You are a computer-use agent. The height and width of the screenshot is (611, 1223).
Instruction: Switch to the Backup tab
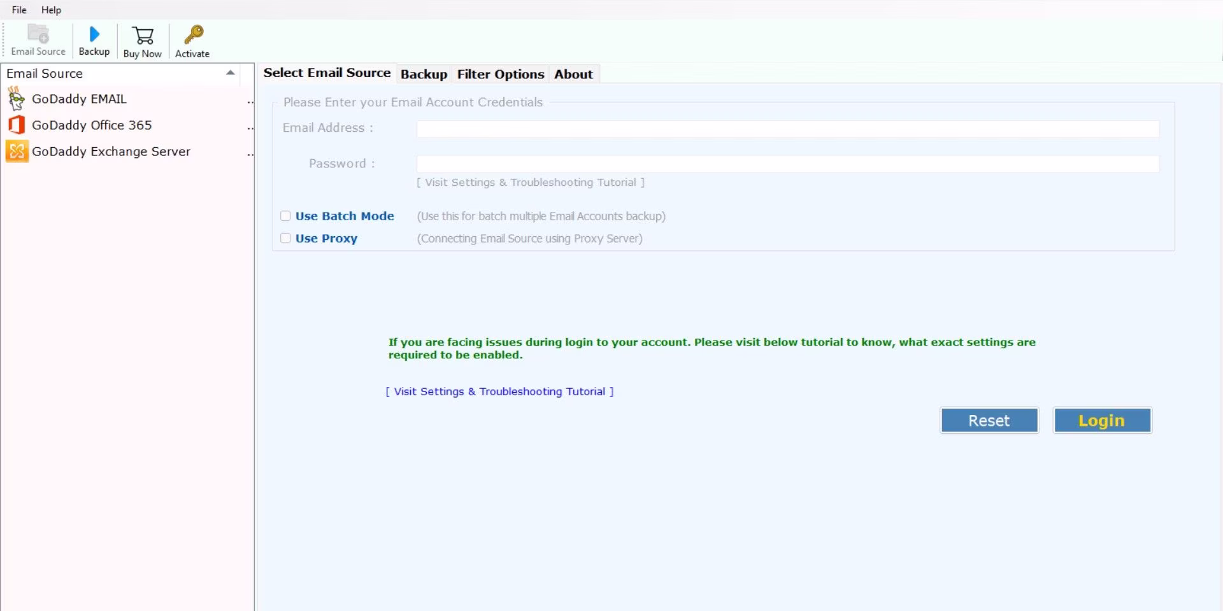[424, 74]
